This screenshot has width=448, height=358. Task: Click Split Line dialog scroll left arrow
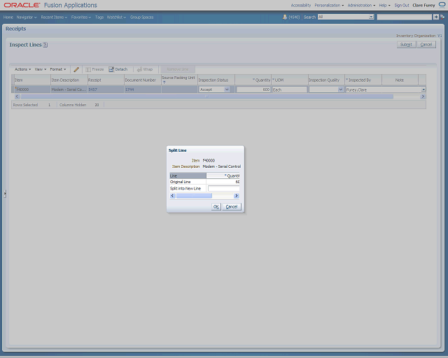pos(172,196)
